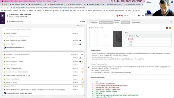
Task: Click the CCLN row in the healing preview
Action: point(130,45)
